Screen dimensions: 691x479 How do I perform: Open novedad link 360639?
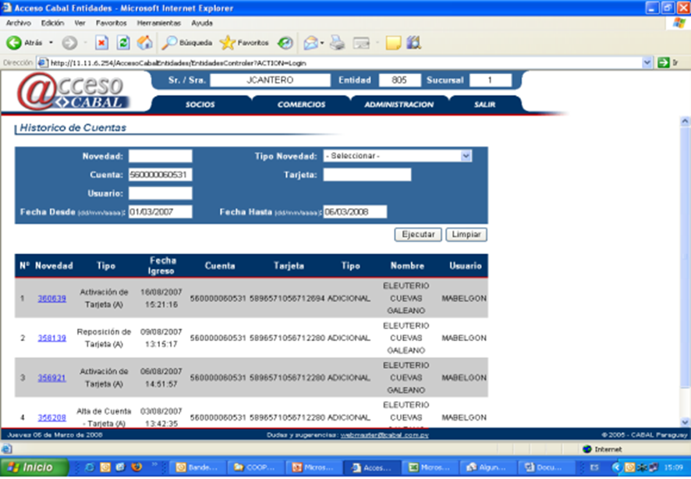tap(52, 298)
